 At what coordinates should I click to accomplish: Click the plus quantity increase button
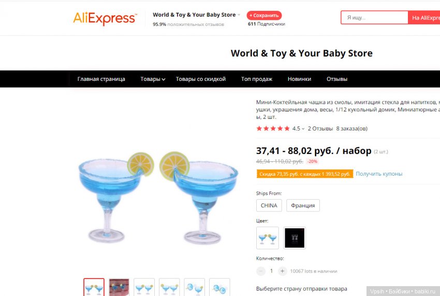pos(282,271)
